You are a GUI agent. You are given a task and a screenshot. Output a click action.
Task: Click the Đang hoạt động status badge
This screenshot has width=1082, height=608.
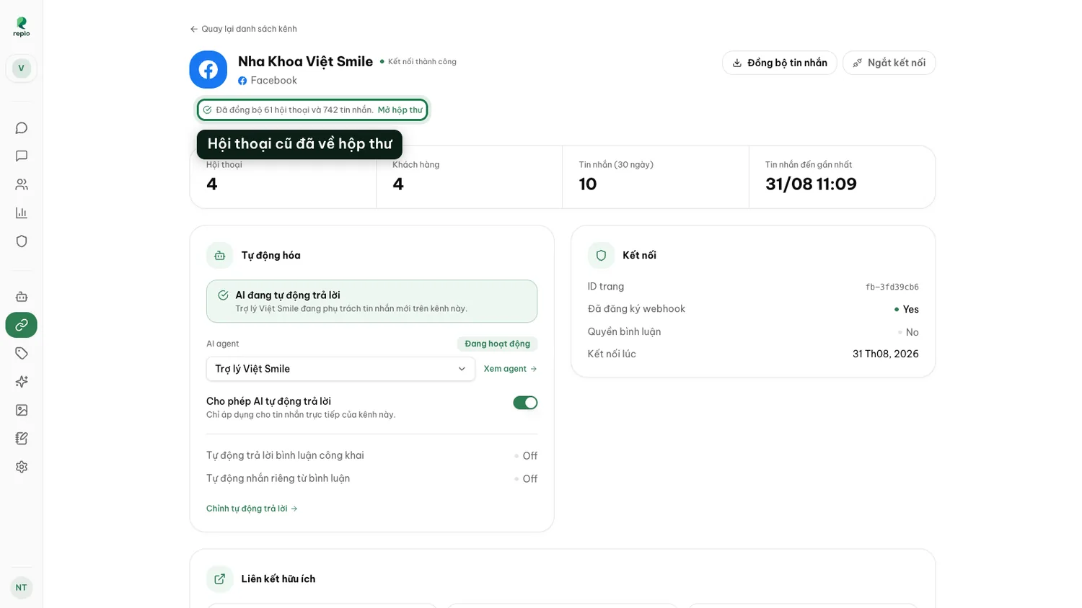click(x=498, y=344)
